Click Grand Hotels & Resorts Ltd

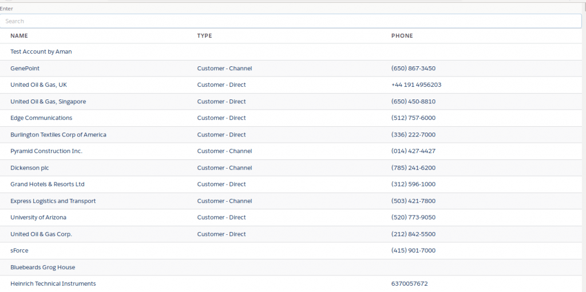[47, 185]
